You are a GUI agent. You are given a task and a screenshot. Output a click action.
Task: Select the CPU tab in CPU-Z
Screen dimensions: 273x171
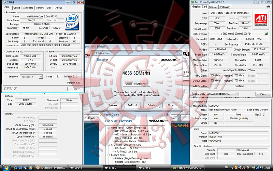click(6, 7)
